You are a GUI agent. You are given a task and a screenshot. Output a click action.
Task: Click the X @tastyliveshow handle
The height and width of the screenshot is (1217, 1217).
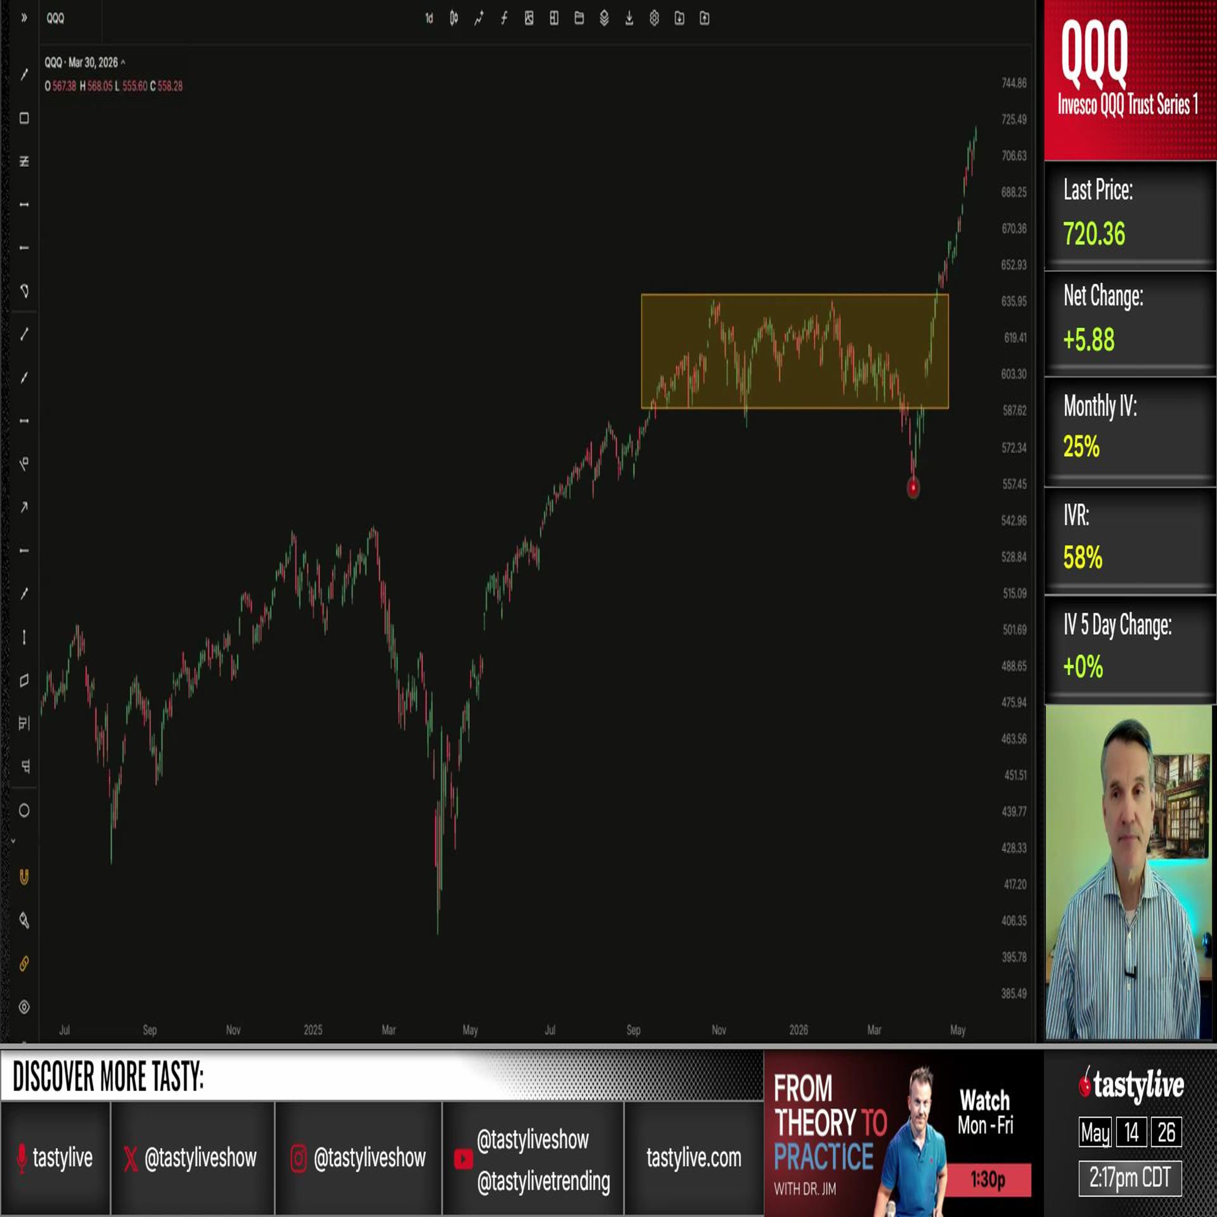coord(191,1157)
